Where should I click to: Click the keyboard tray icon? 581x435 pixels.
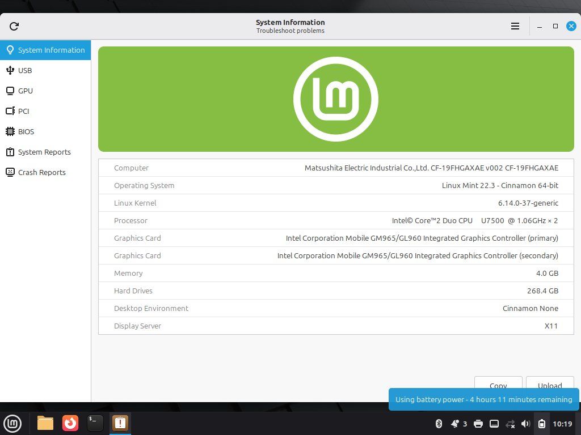coord(494,424)
